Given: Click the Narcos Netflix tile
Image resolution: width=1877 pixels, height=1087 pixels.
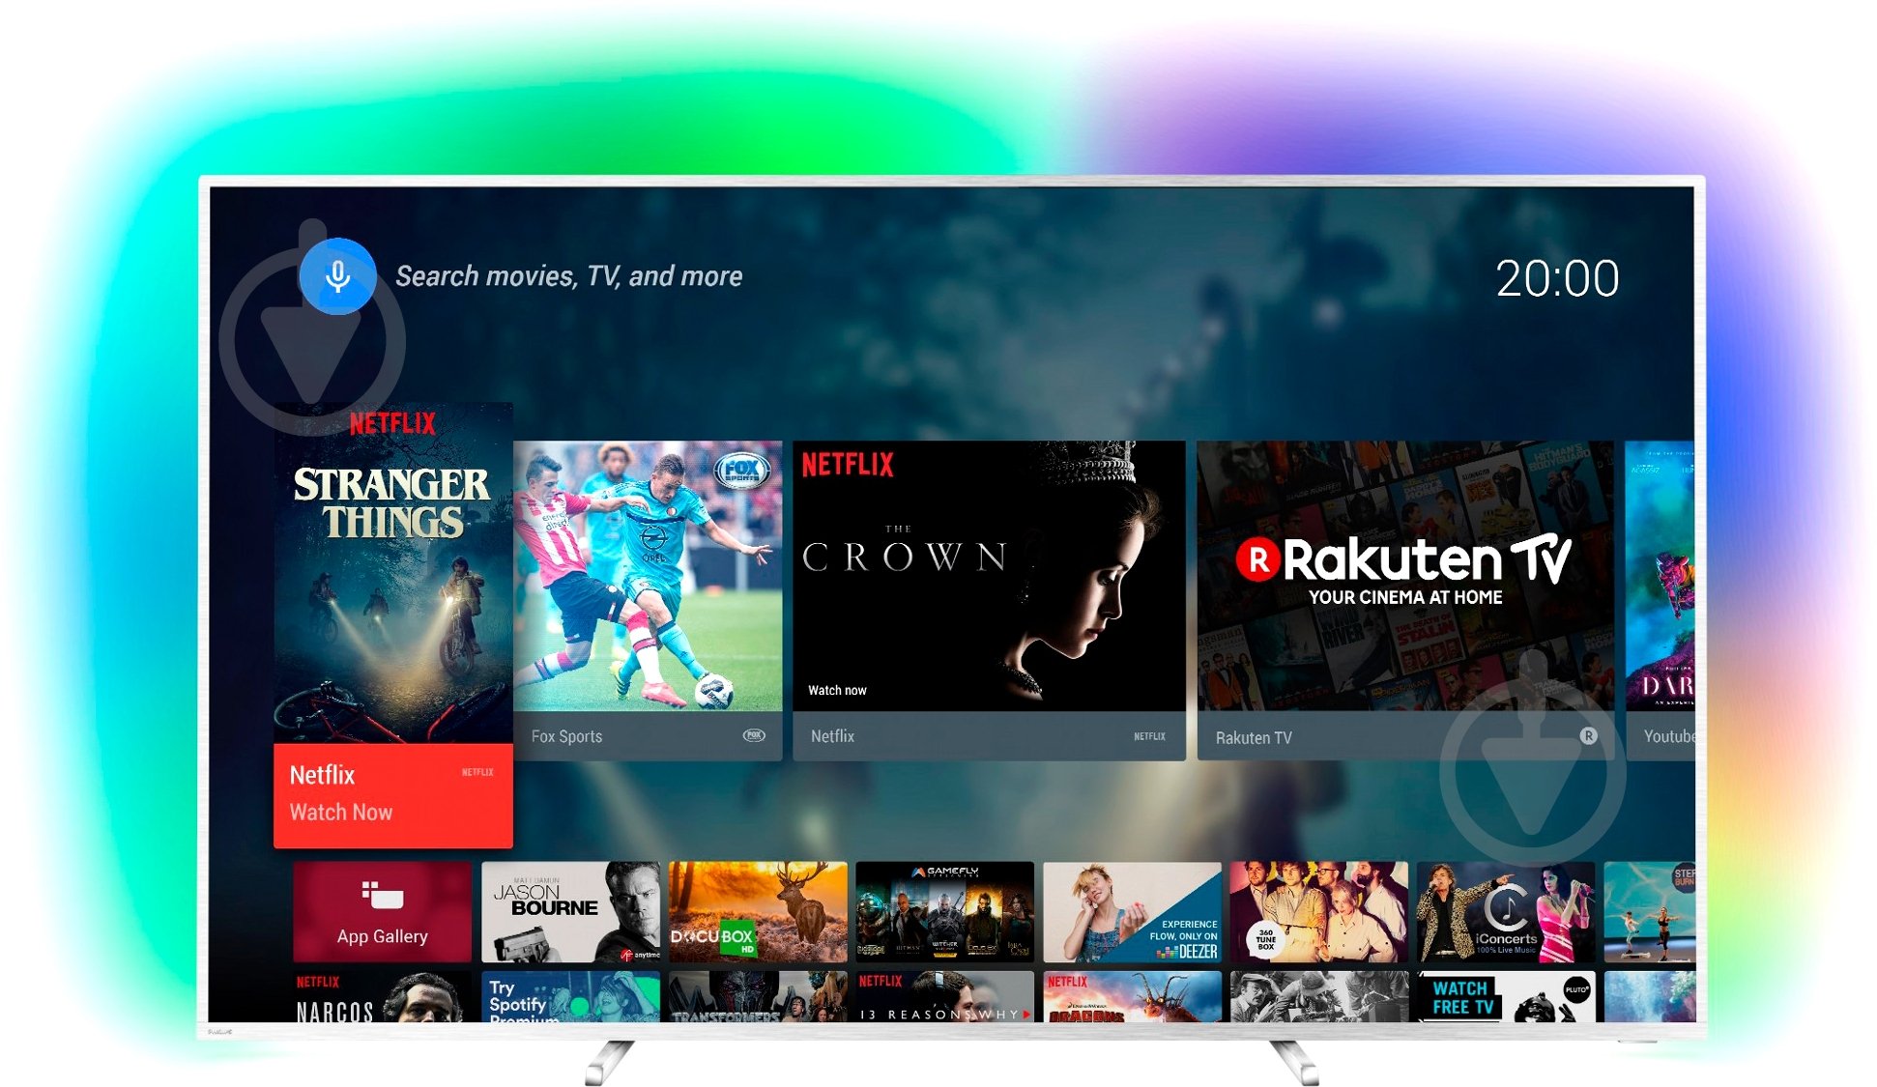Looking at the screenshot, I should 382,998.
